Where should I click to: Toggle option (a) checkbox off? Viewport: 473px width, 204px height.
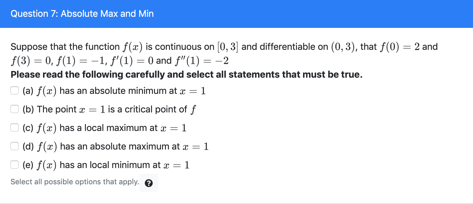[15, 91]
